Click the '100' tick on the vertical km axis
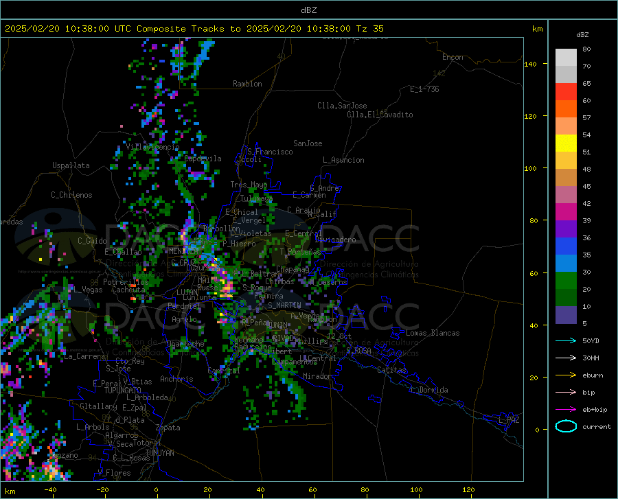The width and height of the screenshot is (618, 499). (x=530, y=169)
